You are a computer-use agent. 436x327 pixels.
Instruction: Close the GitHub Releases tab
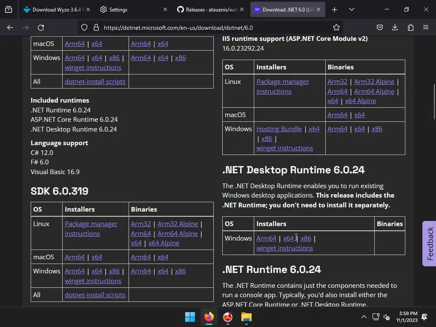[242, 9]
